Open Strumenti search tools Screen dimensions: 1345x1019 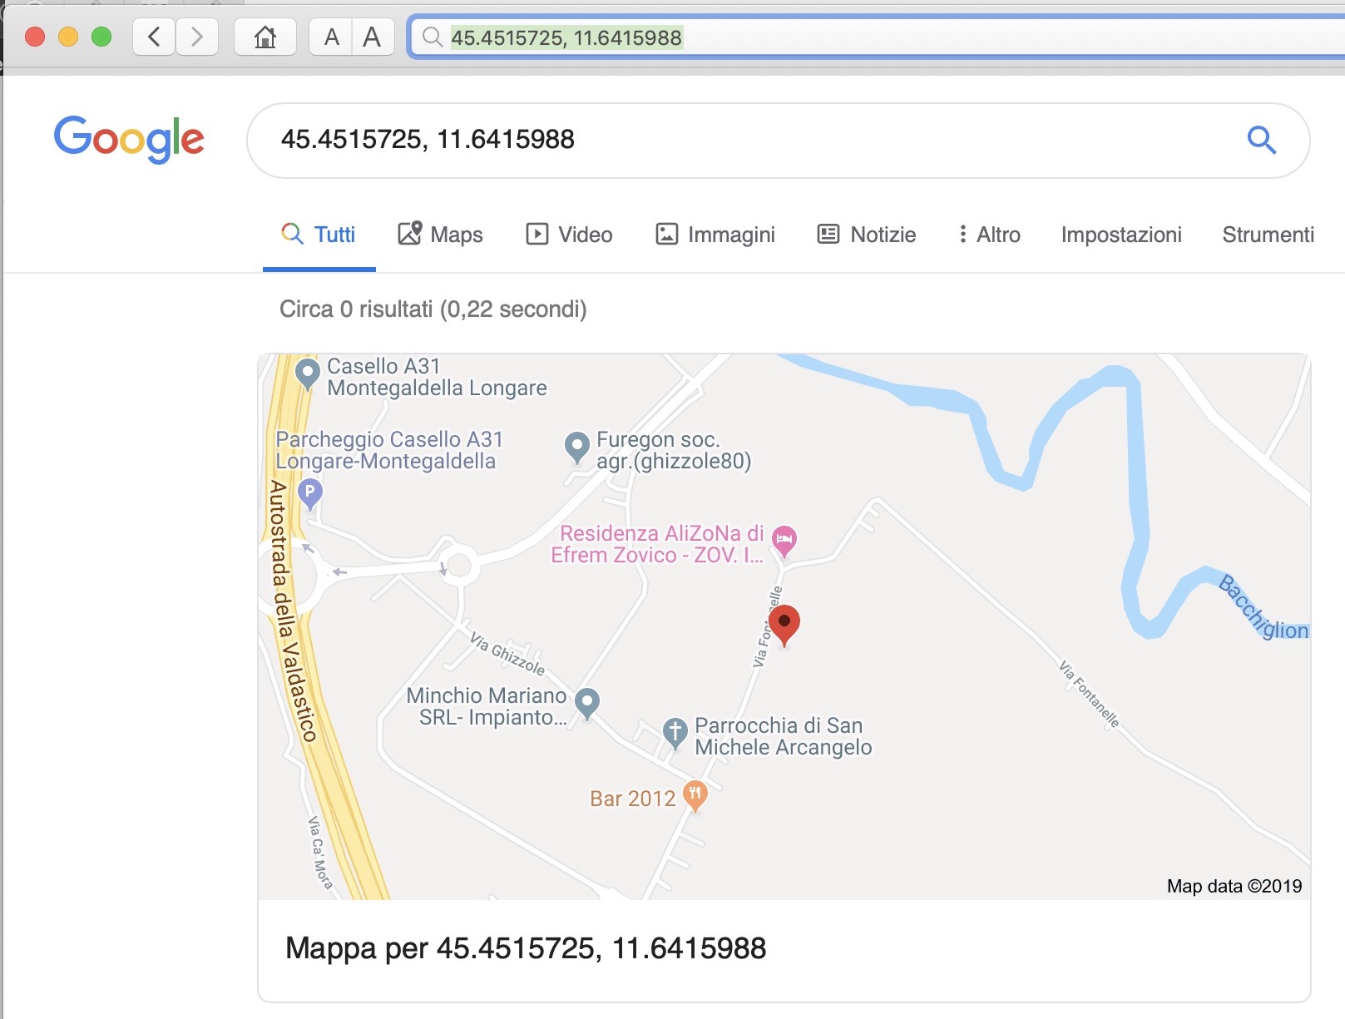[x=1268, y=235]
